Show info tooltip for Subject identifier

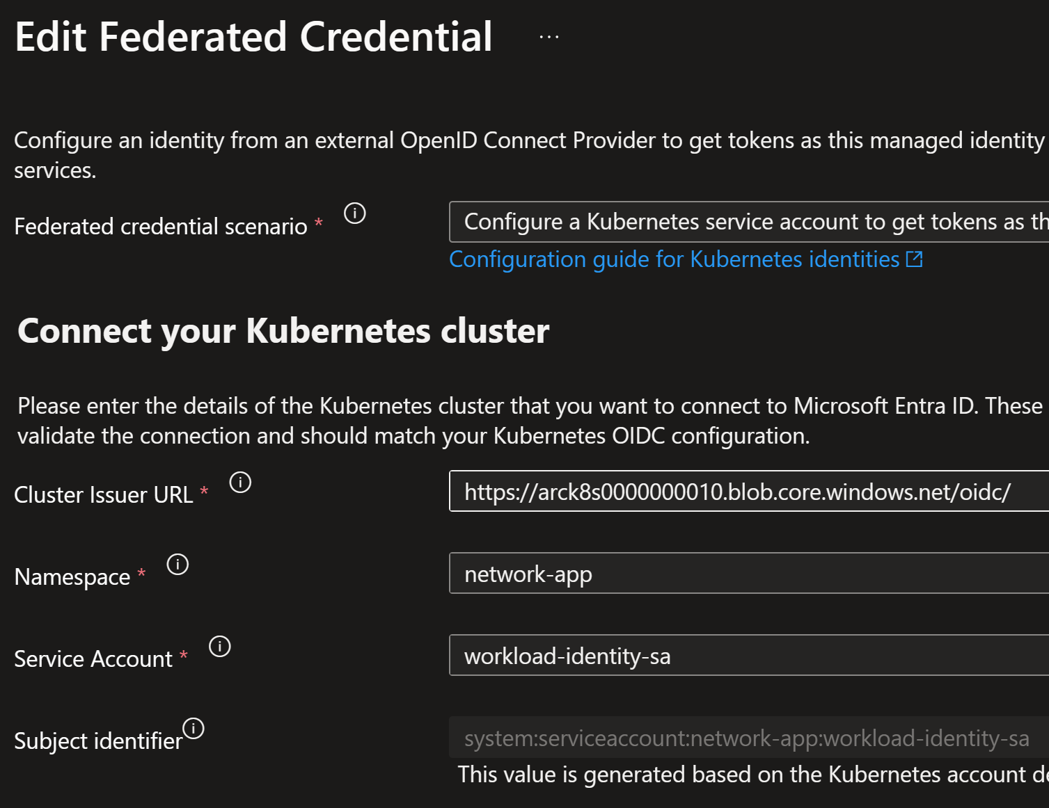click(x=194, y=728)
